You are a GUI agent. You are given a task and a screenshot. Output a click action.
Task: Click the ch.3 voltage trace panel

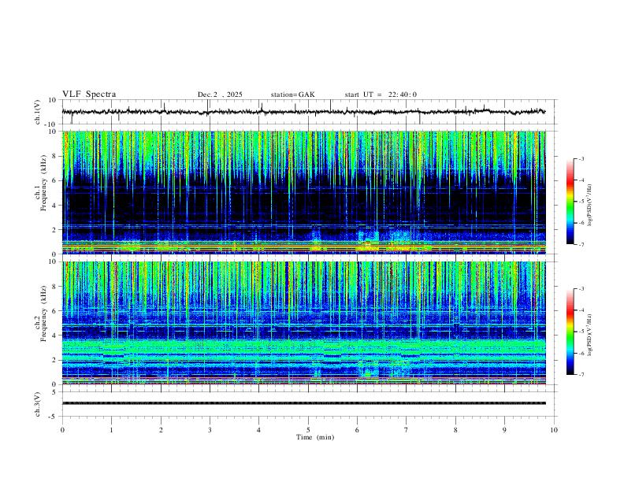pos(308,404)
